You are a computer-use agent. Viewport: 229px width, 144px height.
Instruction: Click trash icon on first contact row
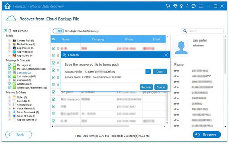click(x=58, y=48)
